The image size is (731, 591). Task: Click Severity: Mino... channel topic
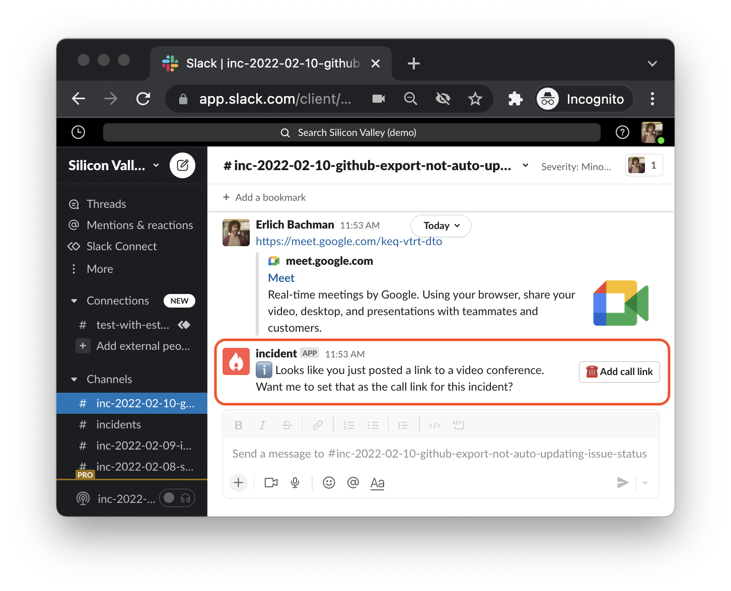[576, 167]
